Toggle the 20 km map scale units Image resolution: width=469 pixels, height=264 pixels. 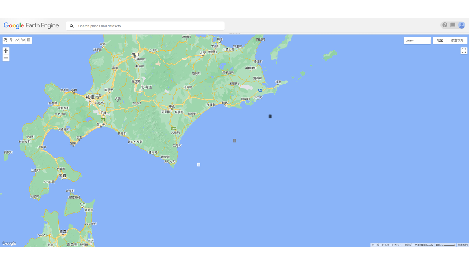click(x=445, y=245)
